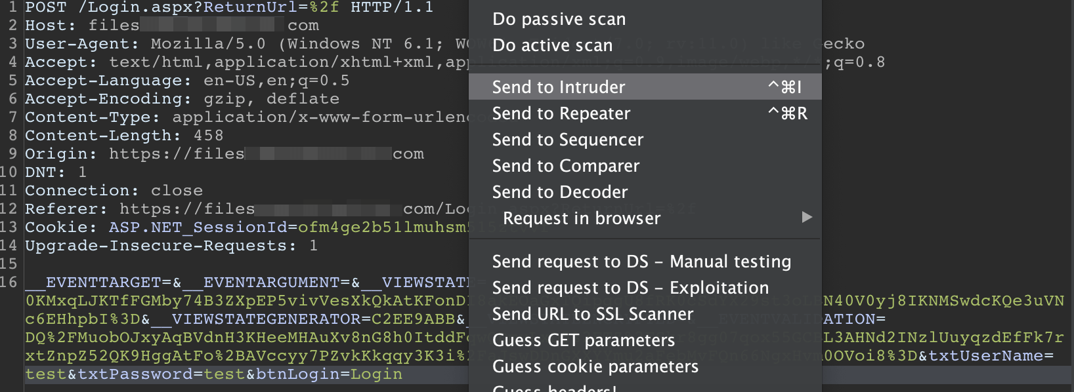
Task: Expand Request in browser submenu arrow
Action: pyautogui.click(x=807, y=217)
